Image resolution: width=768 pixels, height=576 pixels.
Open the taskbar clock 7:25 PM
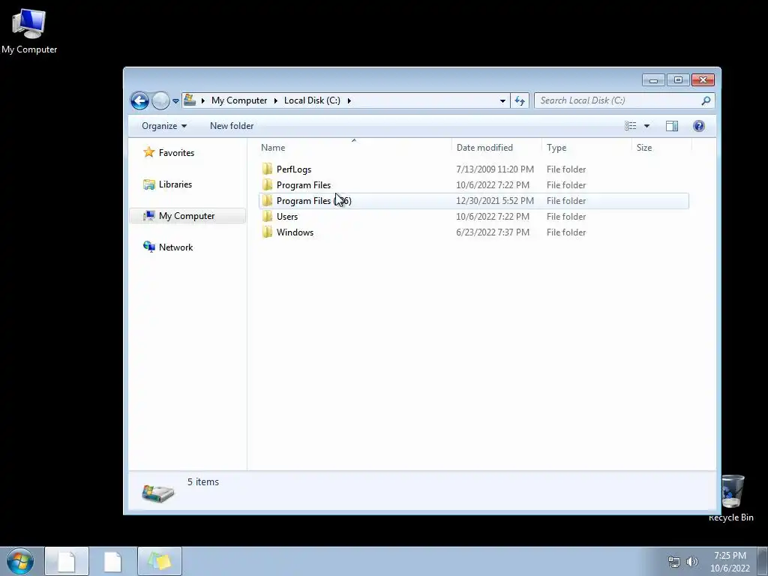[730, 561]
